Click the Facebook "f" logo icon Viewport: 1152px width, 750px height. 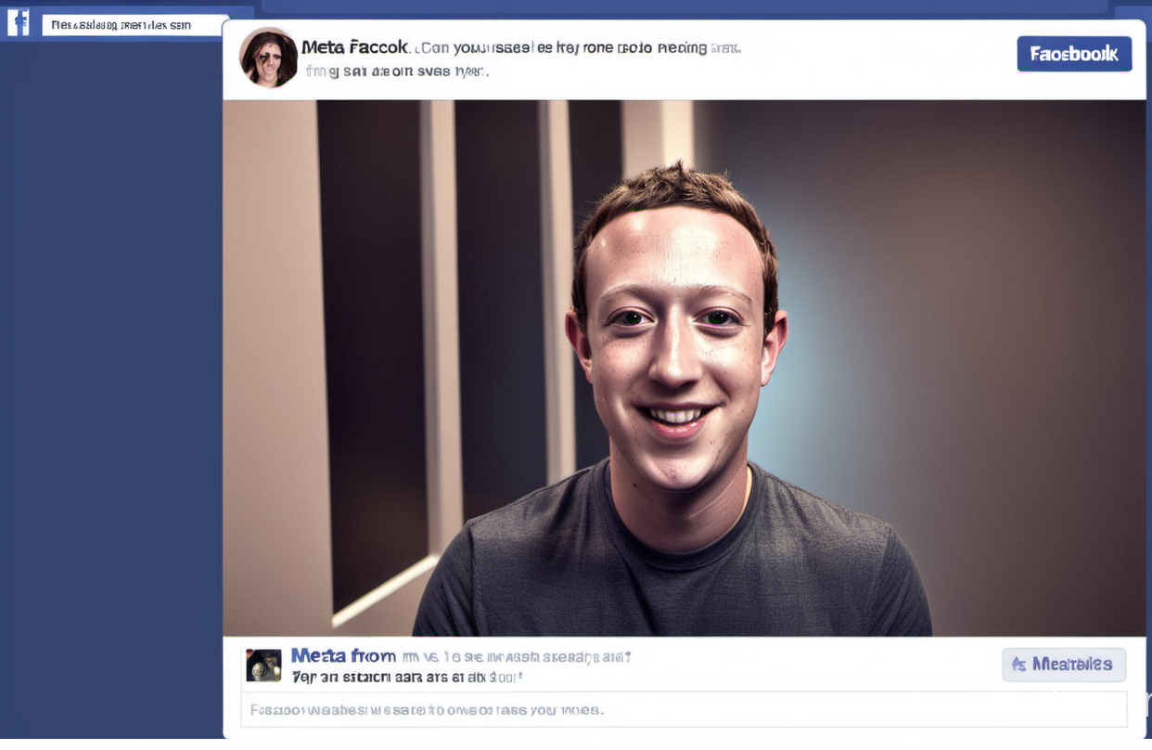tap(19, 22)
